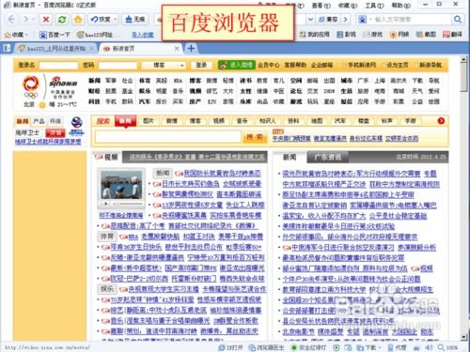Open the 体育 sports channel link
This screenshot has height=352, width=470.
[x=145, y=81]
